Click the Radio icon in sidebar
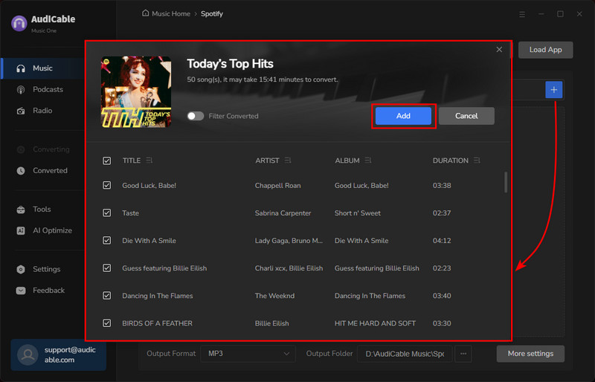The width and height of the screenshot is (595, 382). click(x=21, y=111)
